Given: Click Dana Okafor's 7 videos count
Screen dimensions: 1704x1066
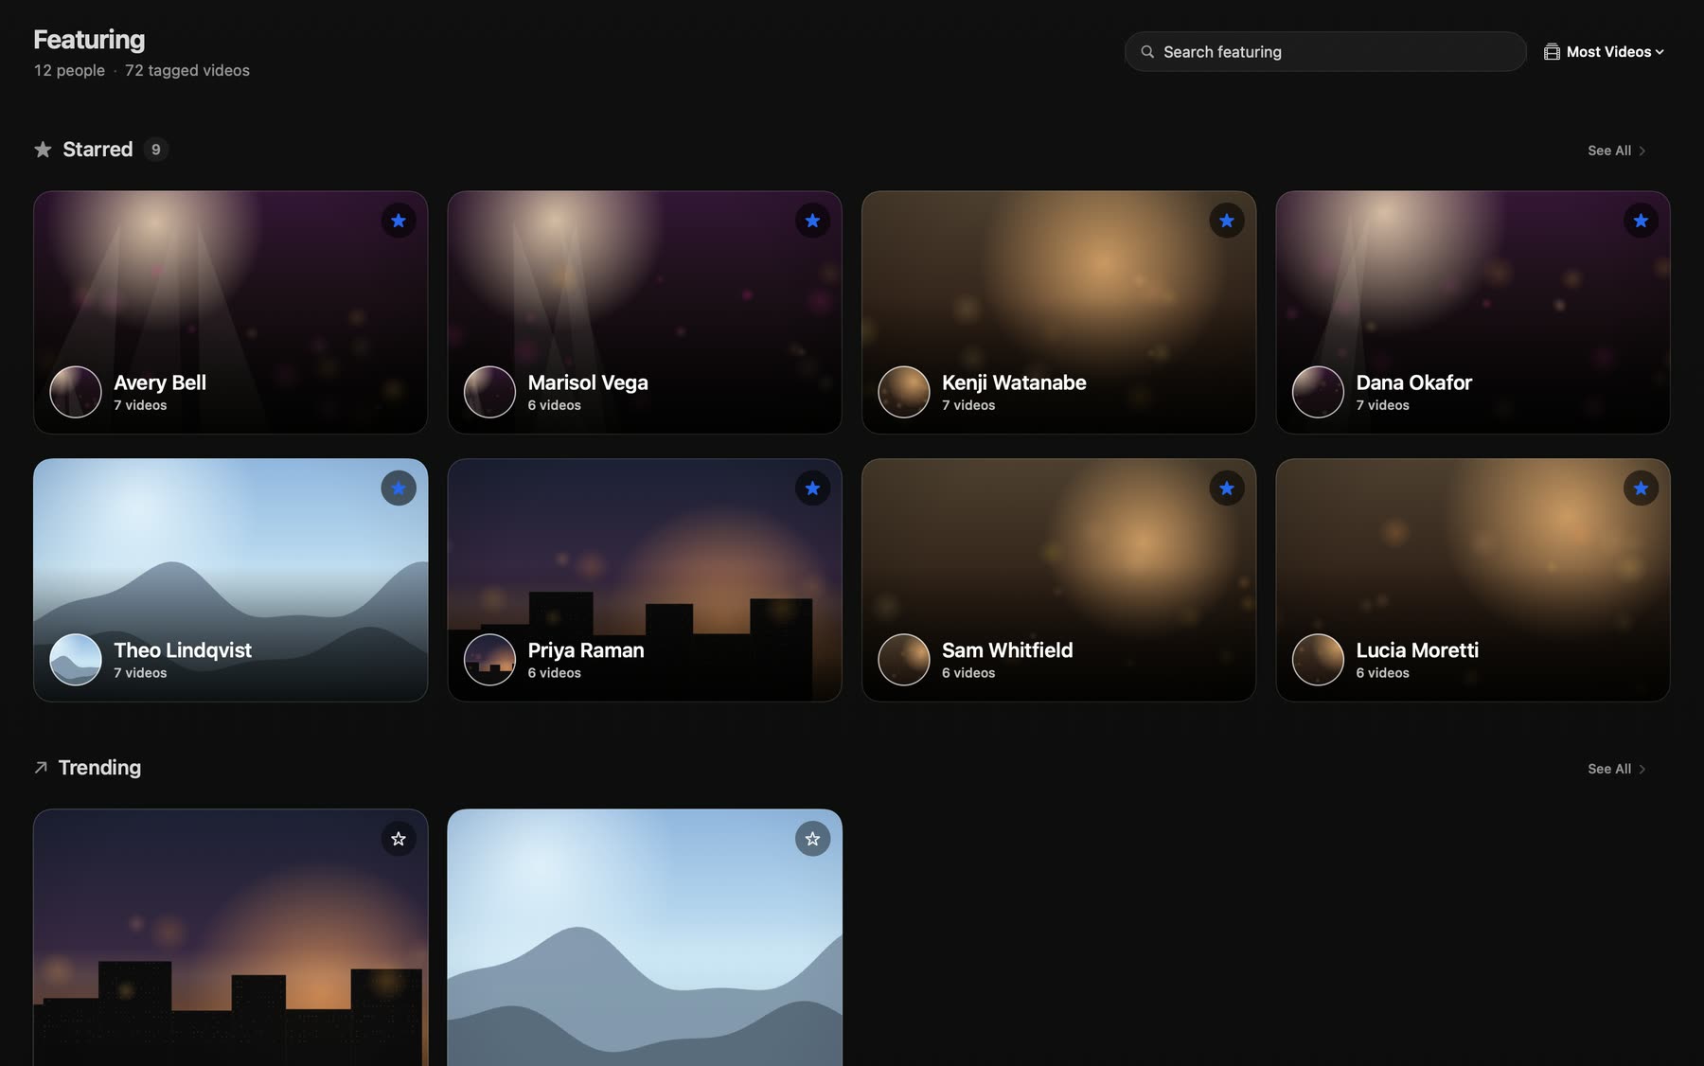Looking at the screenshot, I should click(x=1382, y=405).
